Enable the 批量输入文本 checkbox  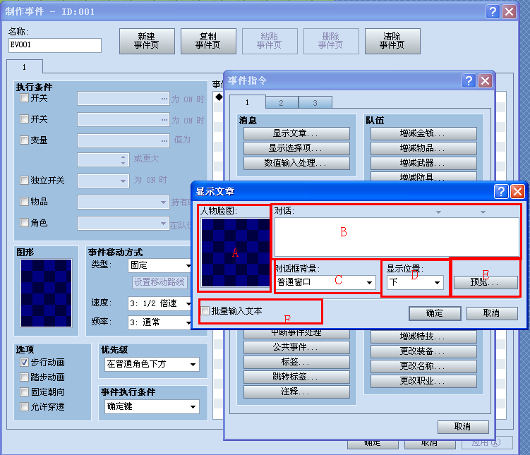click(205, 311)
